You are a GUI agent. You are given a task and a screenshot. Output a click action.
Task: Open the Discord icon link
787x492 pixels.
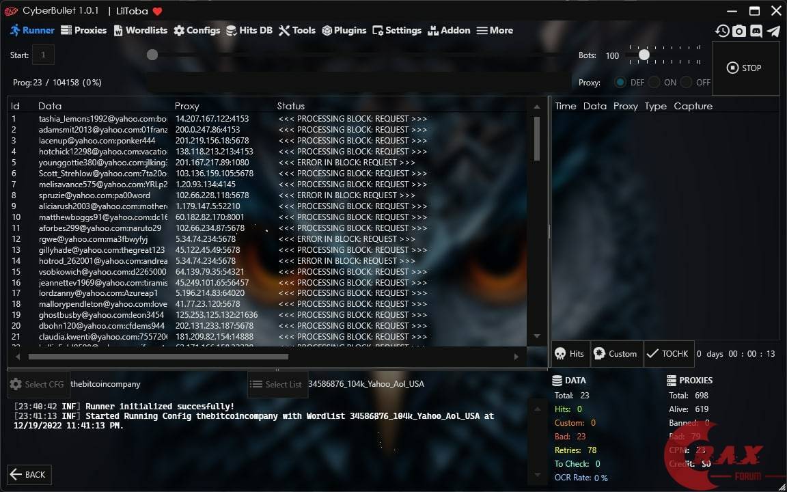[756, 31]
